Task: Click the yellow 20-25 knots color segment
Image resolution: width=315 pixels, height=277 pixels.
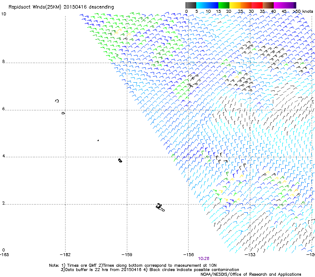Action: point(235,5)
